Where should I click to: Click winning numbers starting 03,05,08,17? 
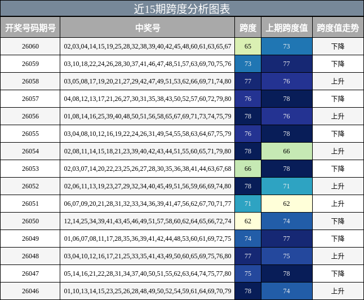pyautogui.click(x=148, y=81)
